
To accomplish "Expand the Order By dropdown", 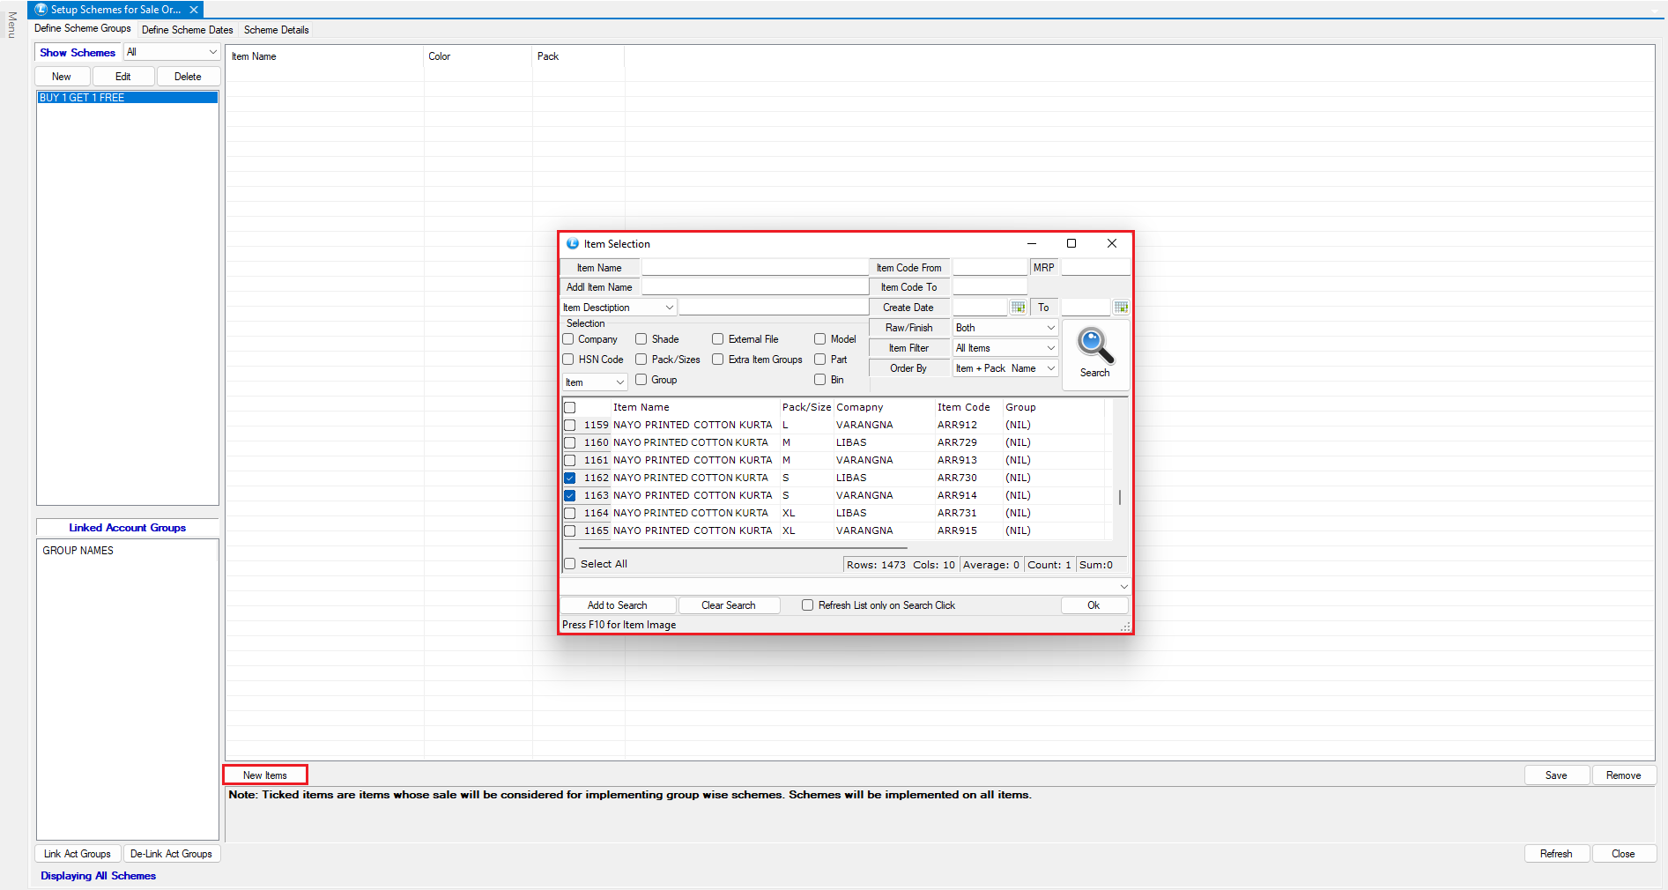I will pyautogui.click(x=1005, y=368).
